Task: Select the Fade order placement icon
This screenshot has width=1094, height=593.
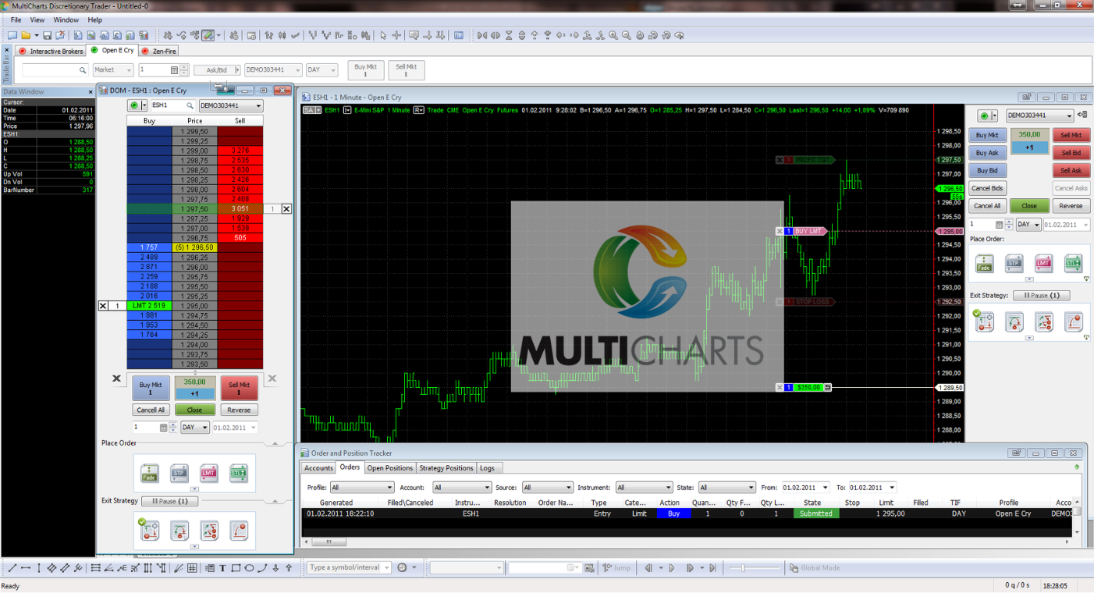Action: (x=983, y=263)
